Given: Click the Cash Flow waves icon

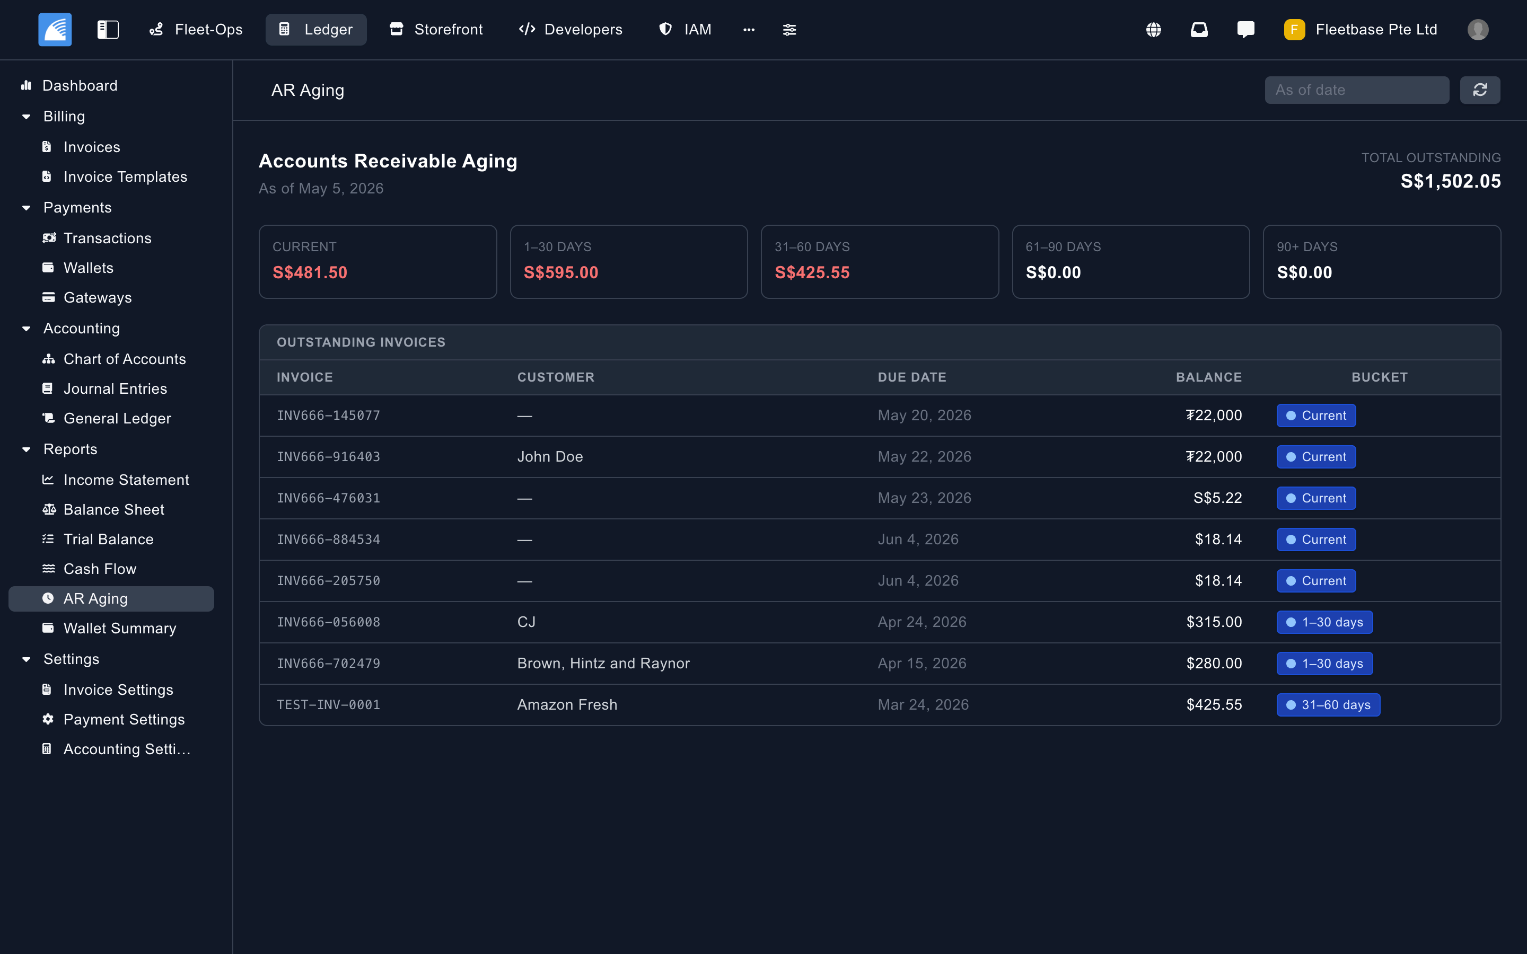Looking at the screenshot, I should pyautogui.click(x=49, y=569).
